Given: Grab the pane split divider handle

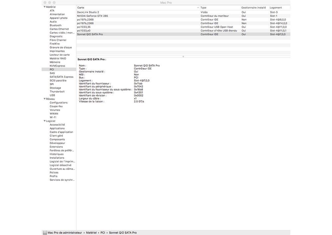Looking at the screenshot, I should 183,57.
